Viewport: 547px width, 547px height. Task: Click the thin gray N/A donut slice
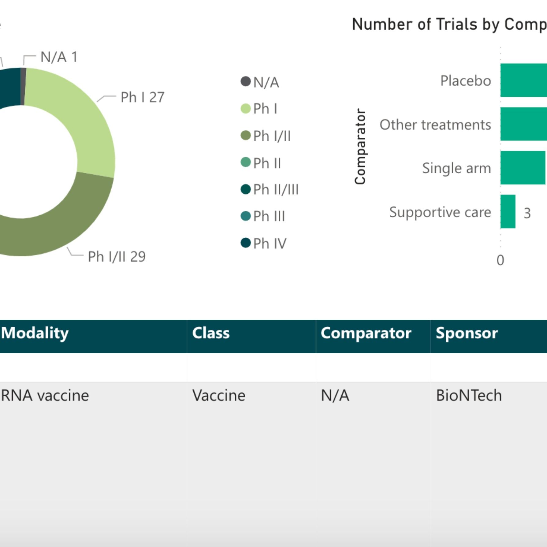tap(23, 86)
